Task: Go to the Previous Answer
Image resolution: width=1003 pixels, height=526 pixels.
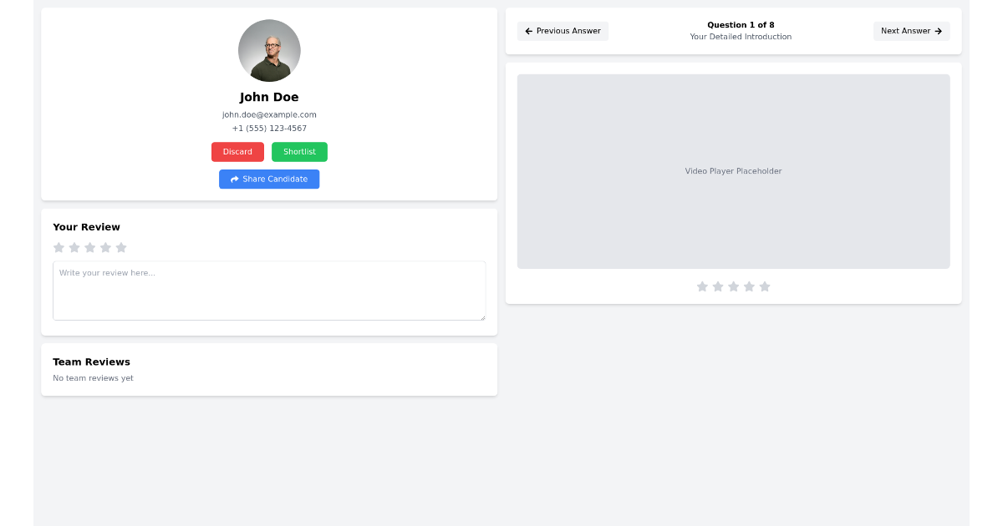Action: coord(563,31)
